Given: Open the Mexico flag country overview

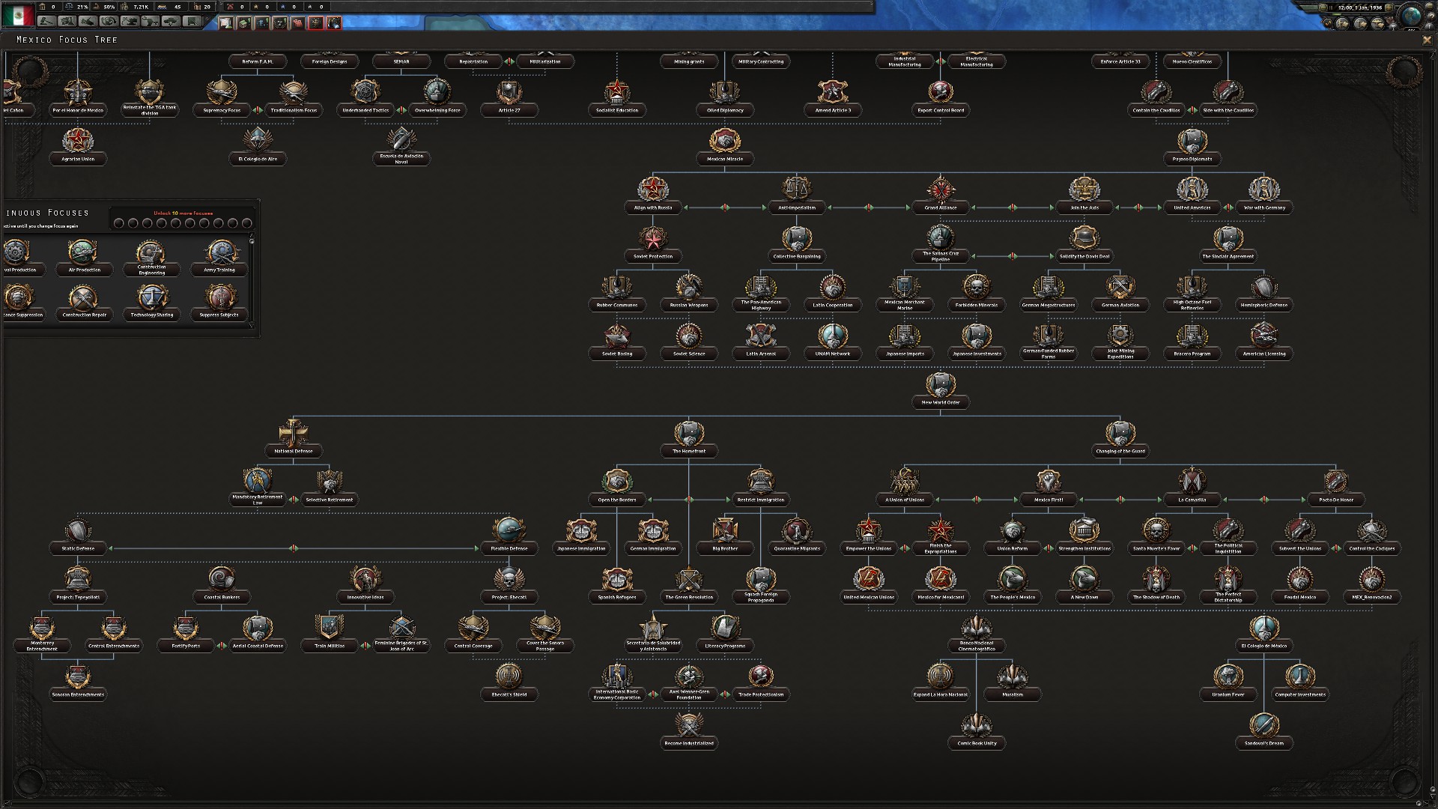Looking at the screenshot, I should point(18,14).
